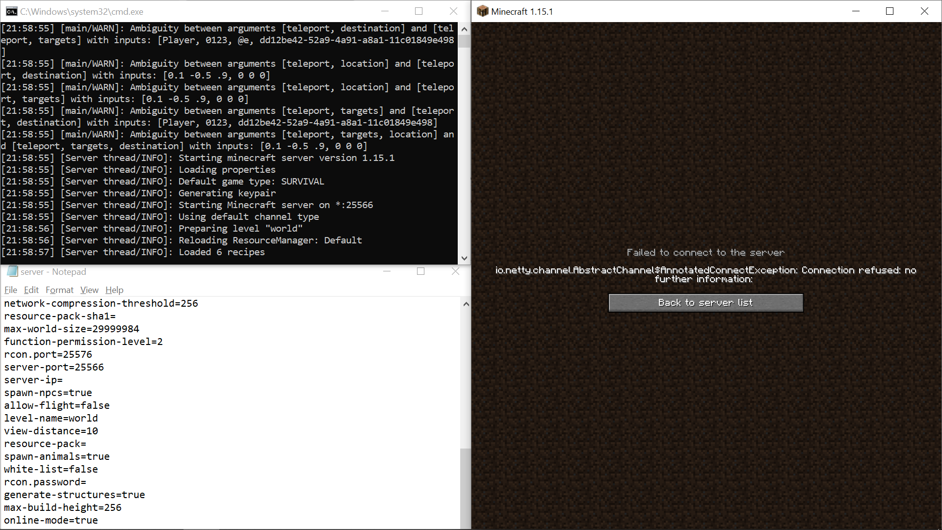Click the Minecraft crafting table window icon
The height and width of the screenshot is (530, 942).
click(x=483, y=11)
